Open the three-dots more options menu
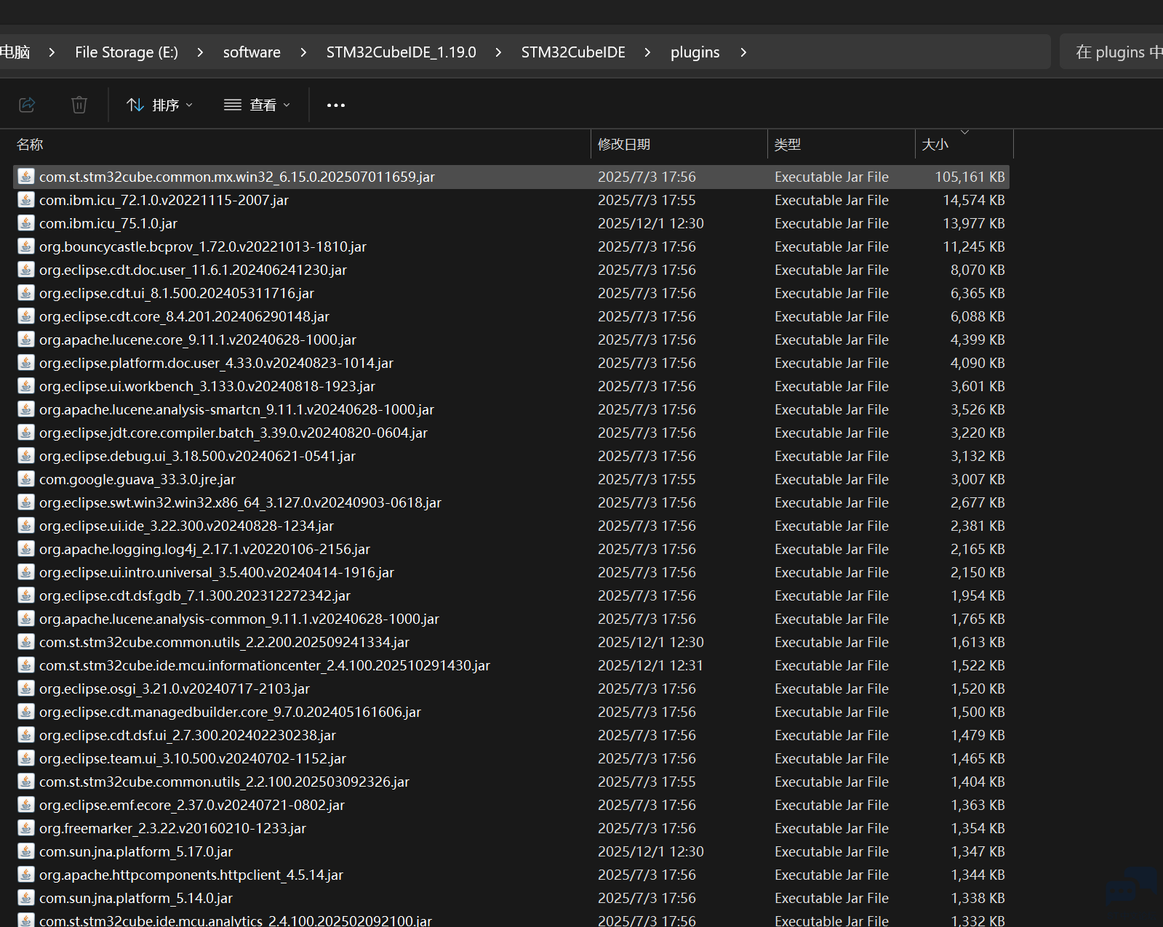This screenshot has height=927, width=1163. pyautogui.click(x=335, y=105)
